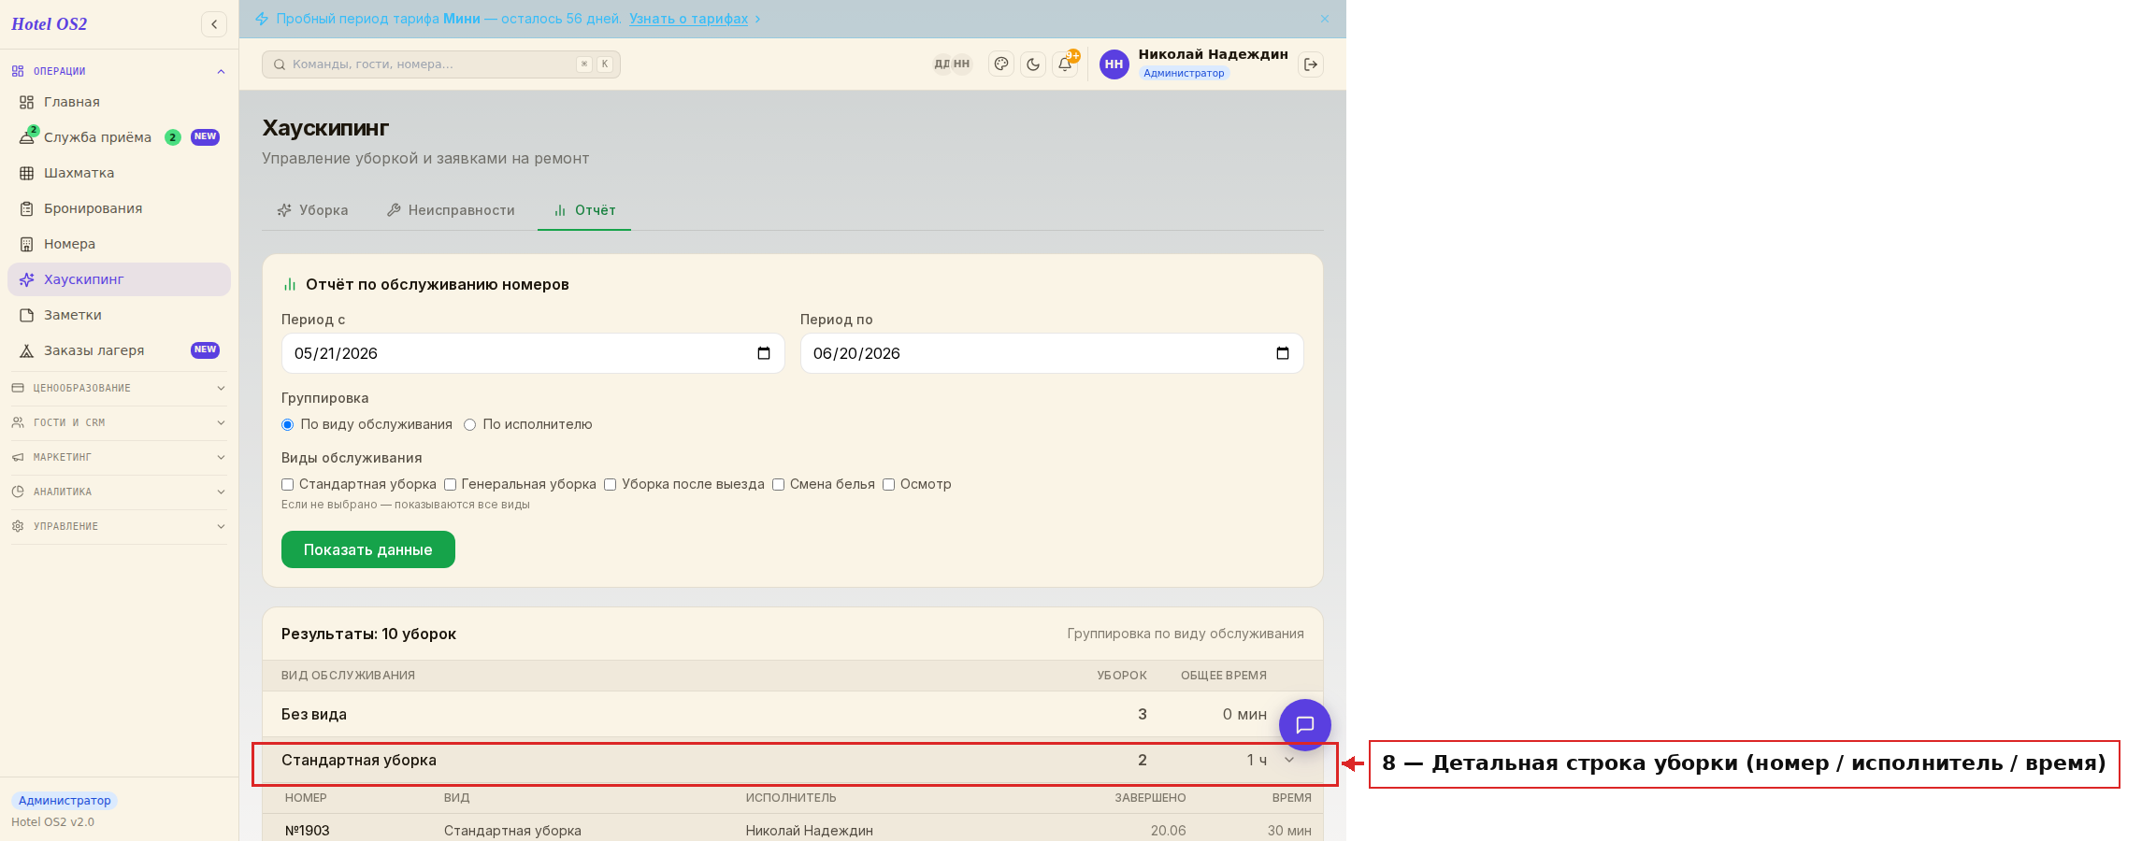Collapse the sidebar with the chevron button
This screenshot has width=2142, height=841.
click(214, 24)
